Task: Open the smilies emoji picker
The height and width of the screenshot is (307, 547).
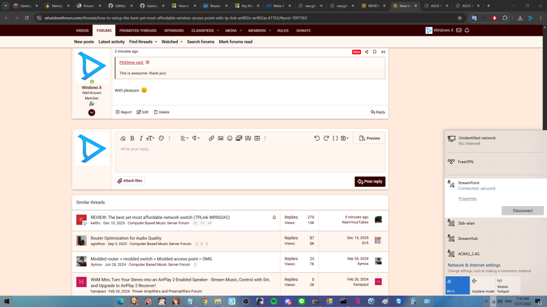Action: point(230,138)
